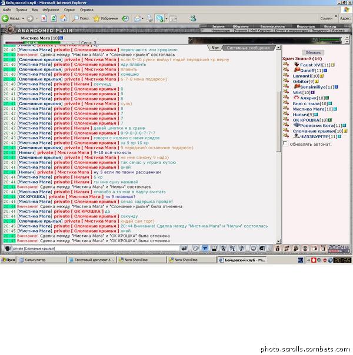Click the music note sound icon
Viewport: 353px width, 355px height.
242,249
